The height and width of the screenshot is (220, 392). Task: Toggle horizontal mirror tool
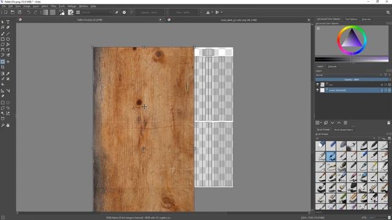coord(208,12)
